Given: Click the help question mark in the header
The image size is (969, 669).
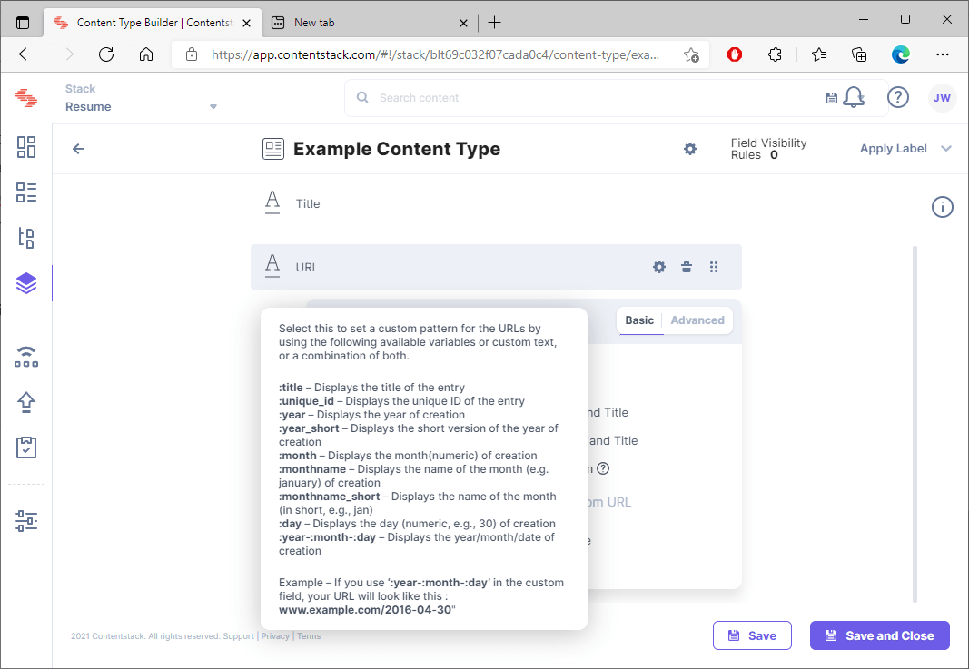Looking at the screenshot, I should tap(898, 97).
